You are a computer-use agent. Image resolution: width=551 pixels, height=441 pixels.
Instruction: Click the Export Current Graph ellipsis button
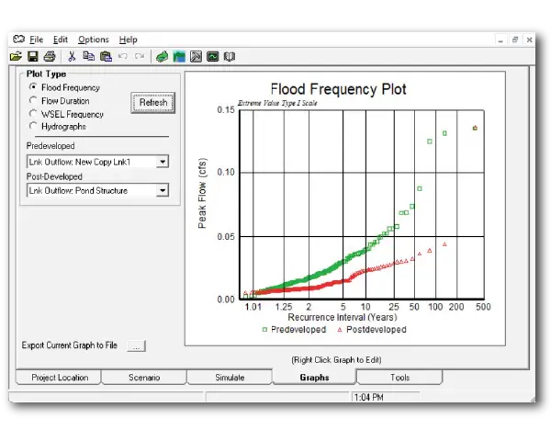136,345
